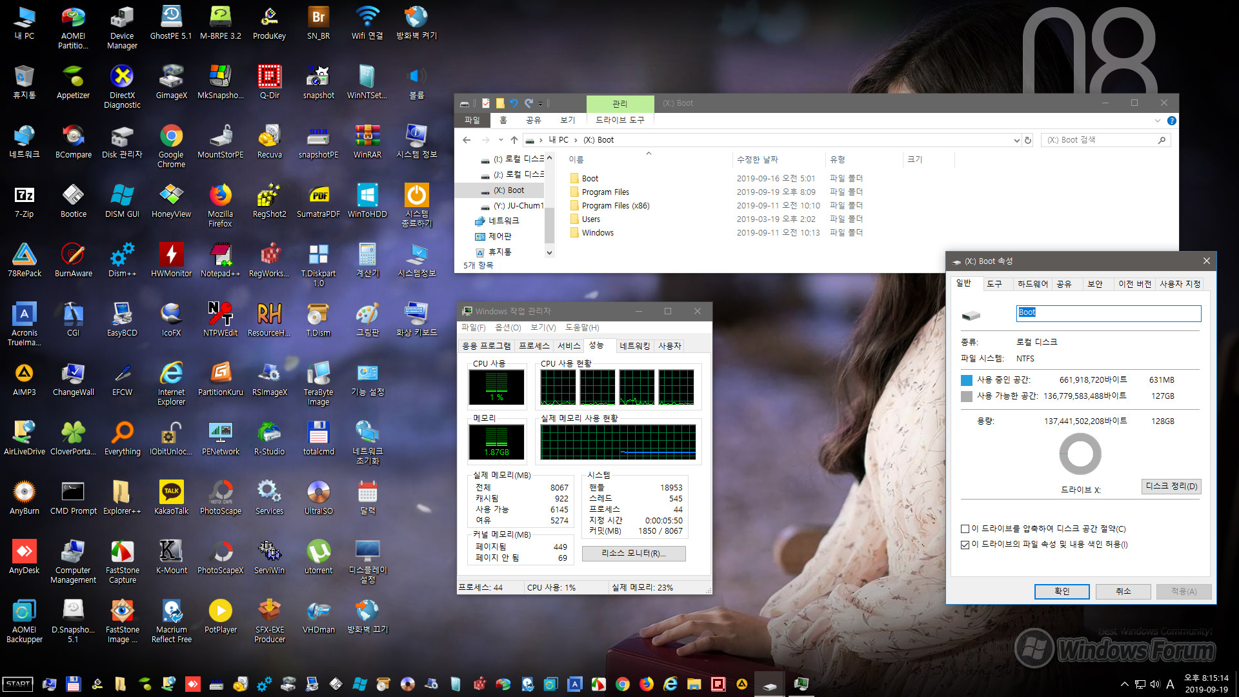Open ProduKey desktop icon
The width and height of the screenshot is (1239, 697).
(269, 23)
